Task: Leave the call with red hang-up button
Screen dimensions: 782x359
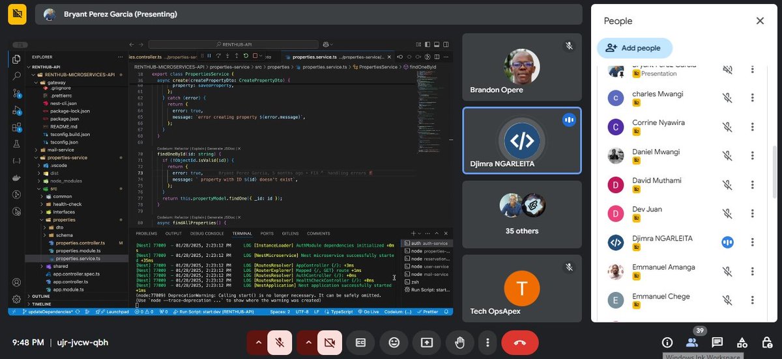Action: tap(520, 342)
